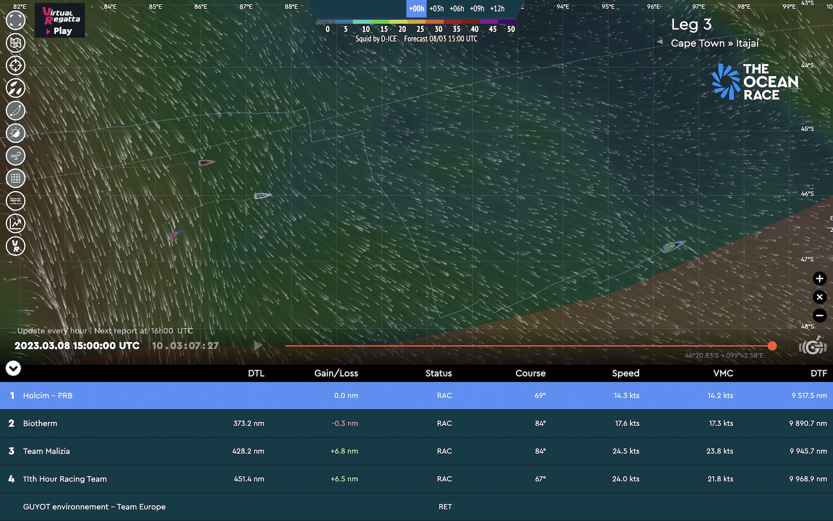Viewport: 833px width, 521px height.
Task: Click the red and blue boat marker
Action: (174, 234)
